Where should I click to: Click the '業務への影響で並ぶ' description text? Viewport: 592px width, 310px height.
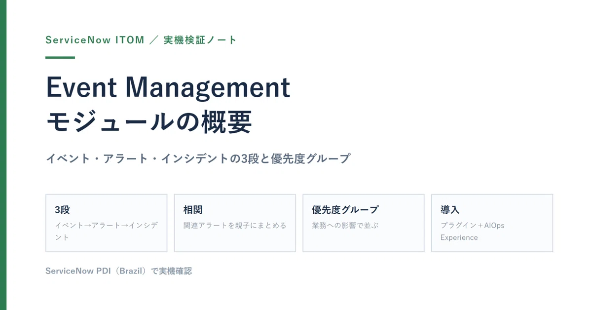345,225
